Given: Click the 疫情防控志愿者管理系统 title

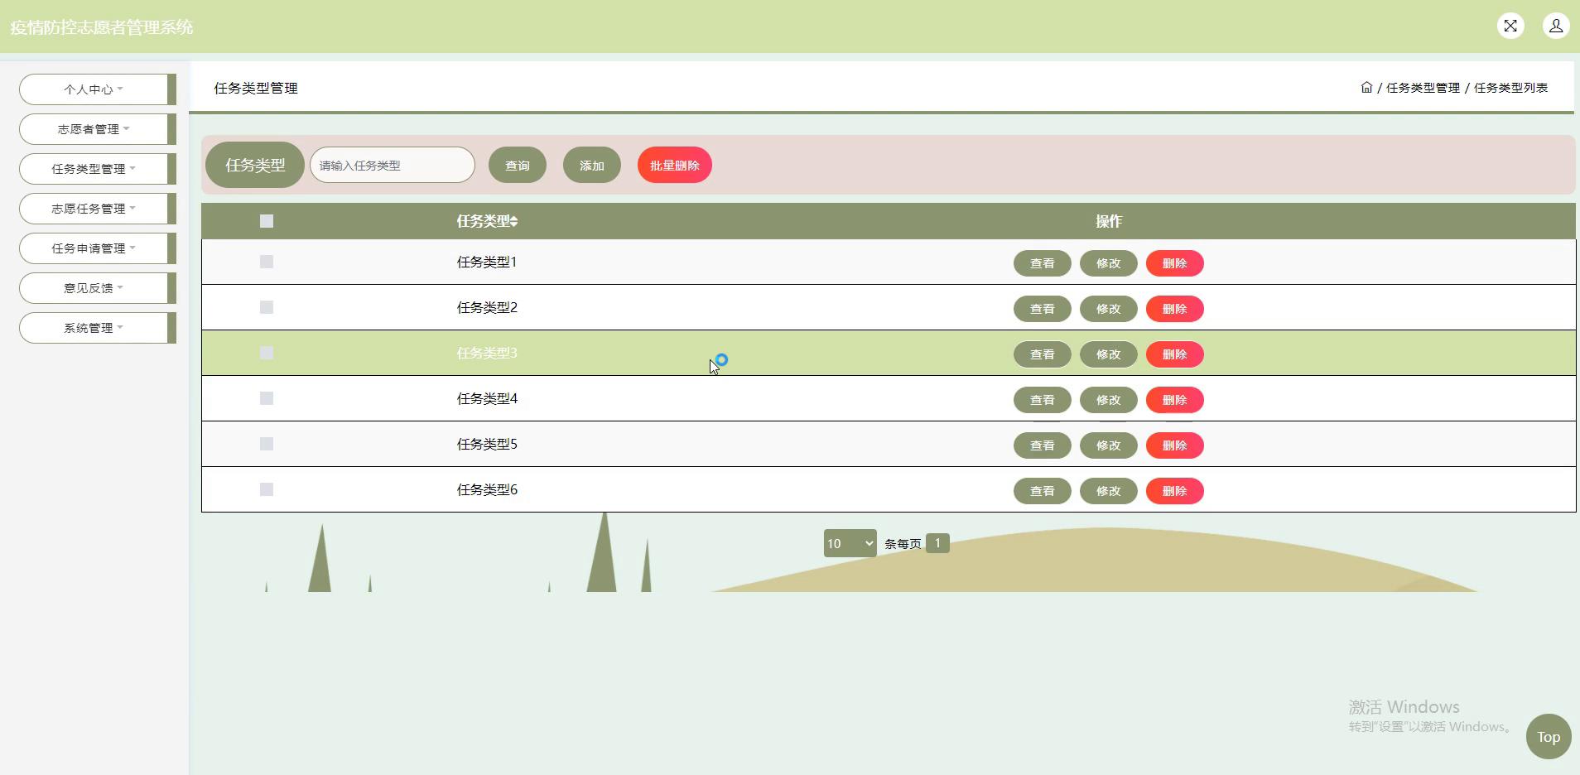Looking at the screenshot, I should click(102, 27).
